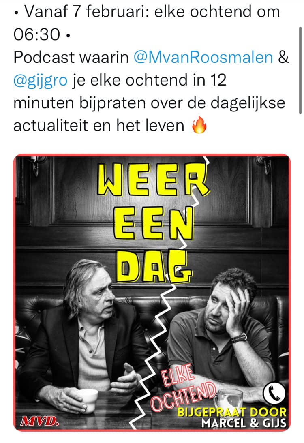Tap the phone icon in white circle
304x443 pixels.
(274, 393)
